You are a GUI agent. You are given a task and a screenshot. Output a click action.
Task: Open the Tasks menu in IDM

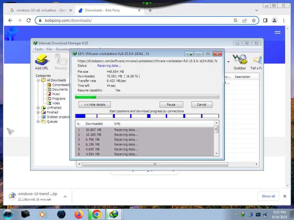point(39,49)
